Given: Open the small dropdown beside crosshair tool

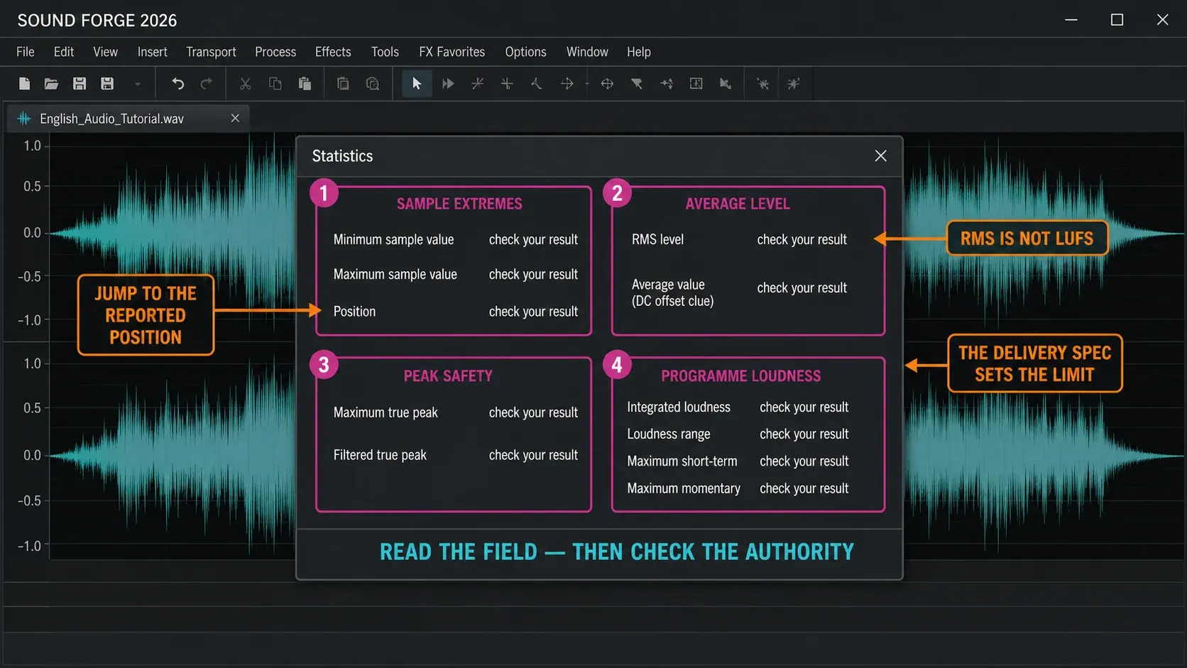Looking at the screenshot, I should [x=587, y=84].
